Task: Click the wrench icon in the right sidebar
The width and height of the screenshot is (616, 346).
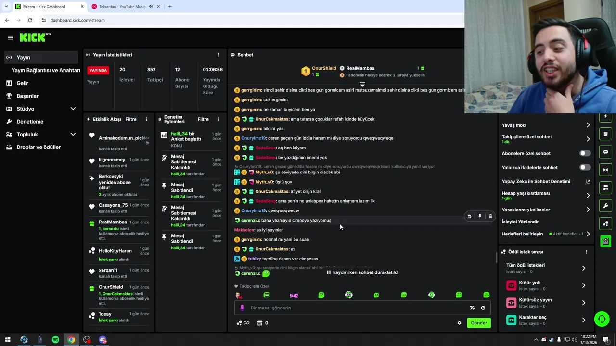Action: 605,206
